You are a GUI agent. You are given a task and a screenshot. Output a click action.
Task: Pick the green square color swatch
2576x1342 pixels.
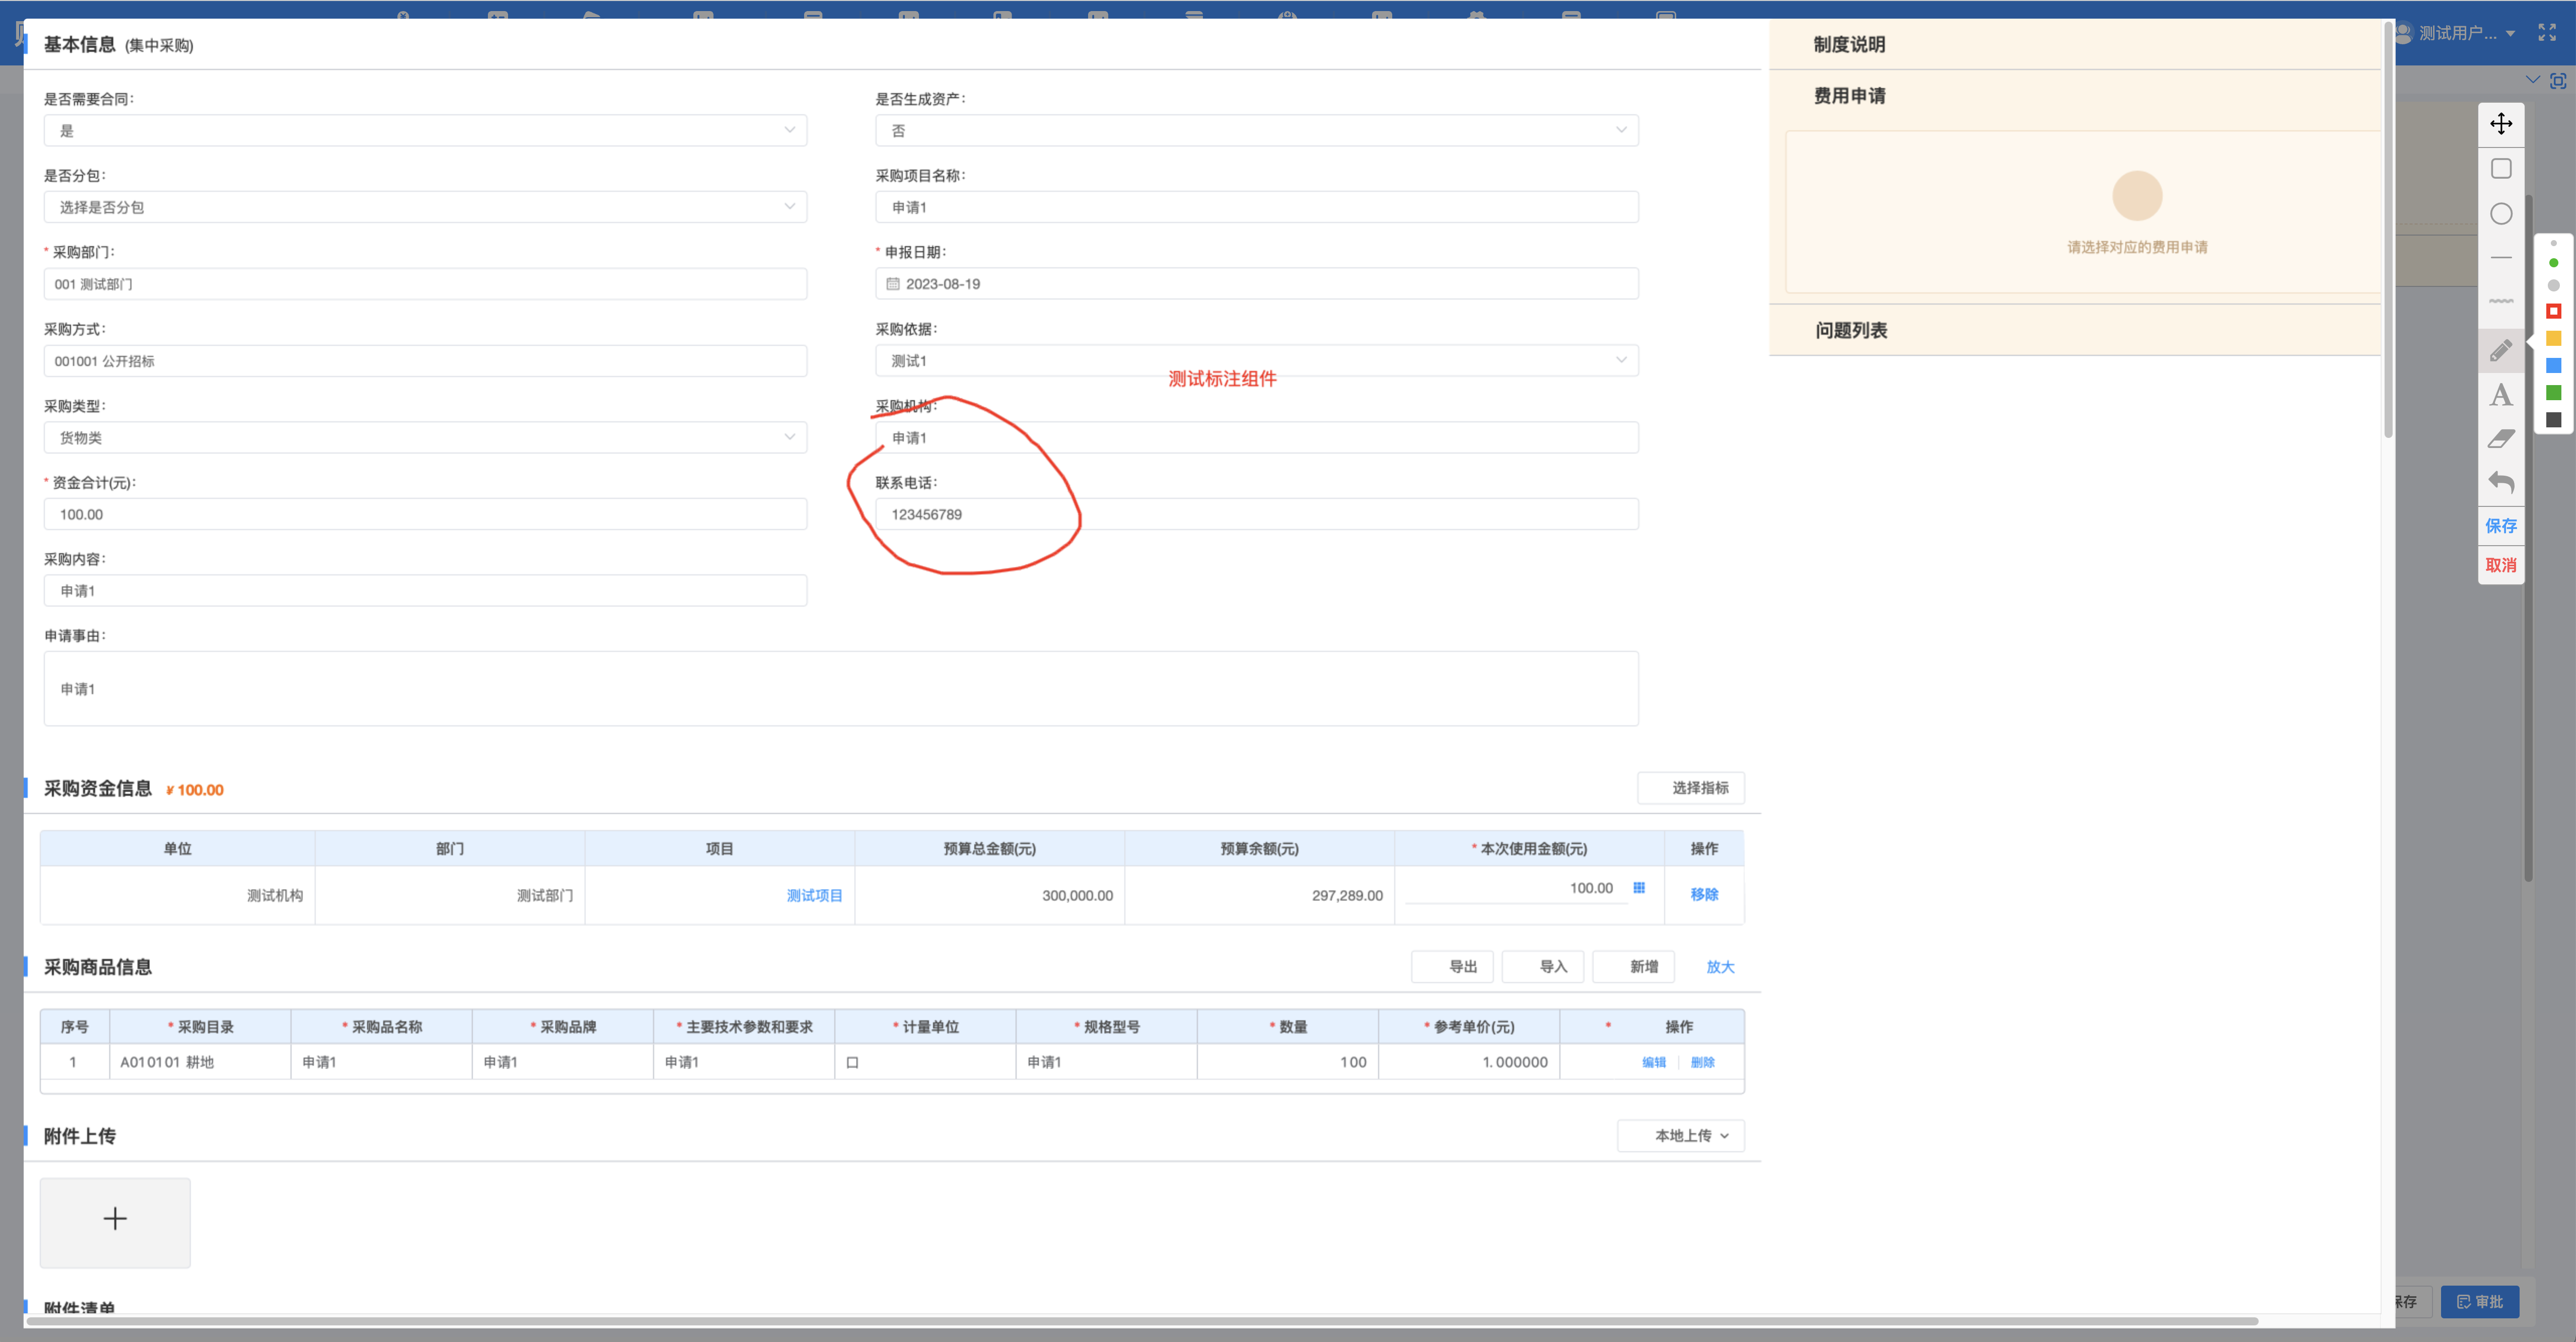(x=2553, y=393)
